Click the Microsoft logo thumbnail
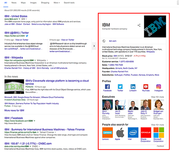This screenshot has height=152, width=179. click(159, 133)
